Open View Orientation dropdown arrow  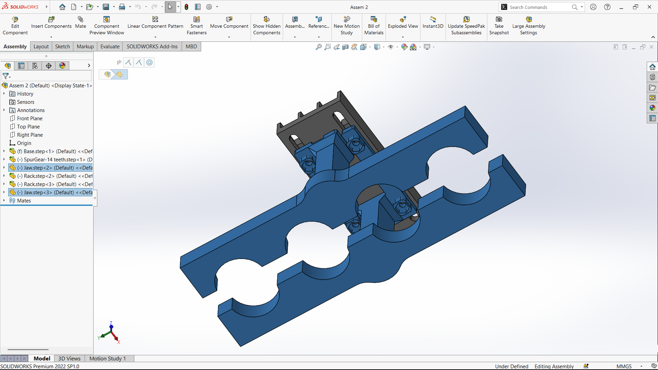point(370,47)
